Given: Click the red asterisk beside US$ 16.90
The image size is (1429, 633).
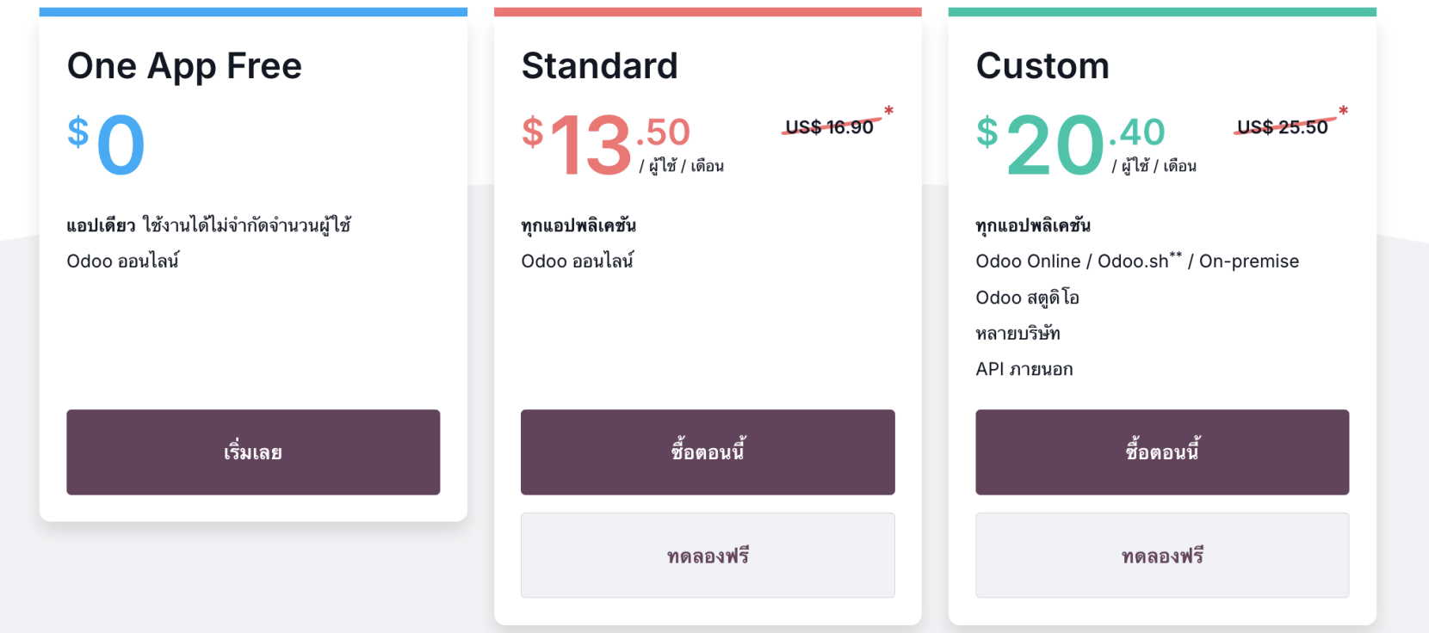Looking at the screenshot, I should [889, 111].
